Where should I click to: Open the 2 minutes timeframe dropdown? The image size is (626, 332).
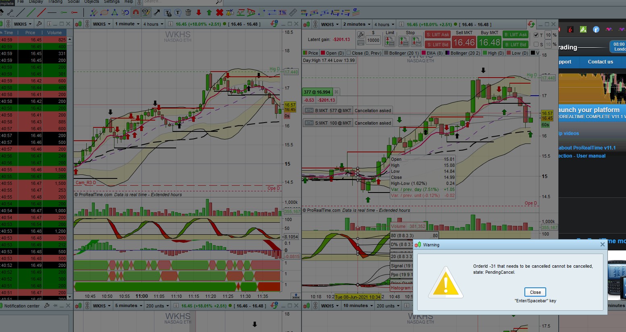pos(356,24)
